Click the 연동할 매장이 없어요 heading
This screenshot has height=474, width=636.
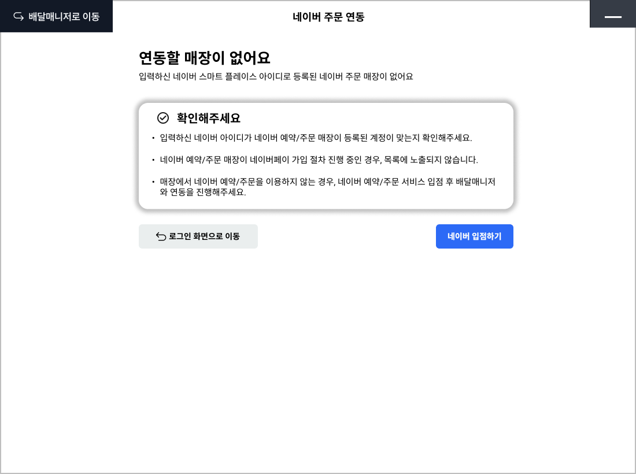point(205,58)
